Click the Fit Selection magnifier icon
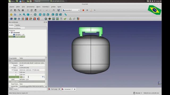Image resolution: width=170 pixels, height=95 pixels. click(x=24, y=15)
